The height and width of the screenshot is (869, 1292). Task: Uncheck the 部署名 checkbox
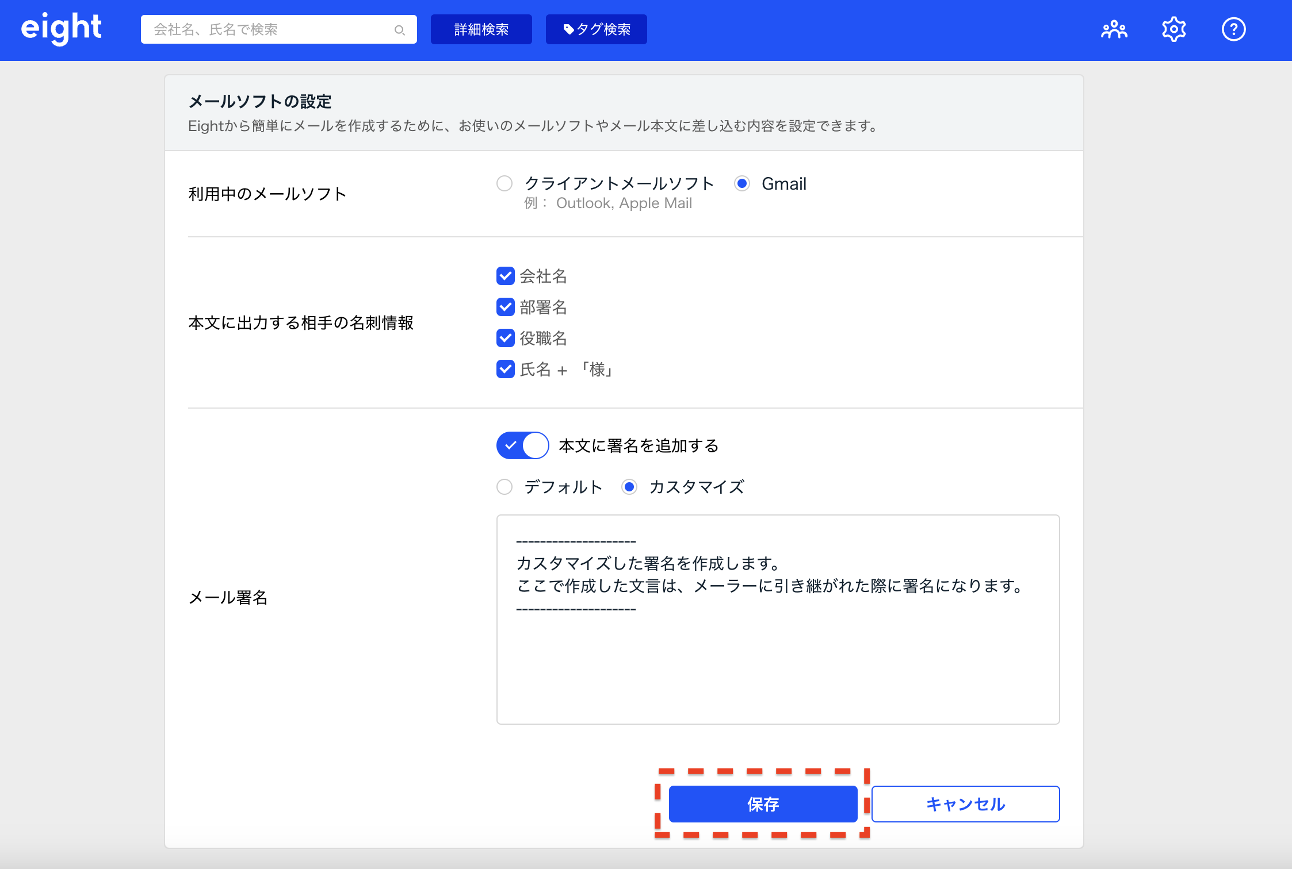pos(505,307)
